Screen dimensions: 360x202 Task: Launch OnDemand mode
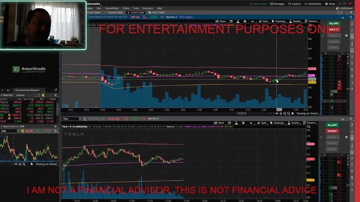[x=344, y=8]
